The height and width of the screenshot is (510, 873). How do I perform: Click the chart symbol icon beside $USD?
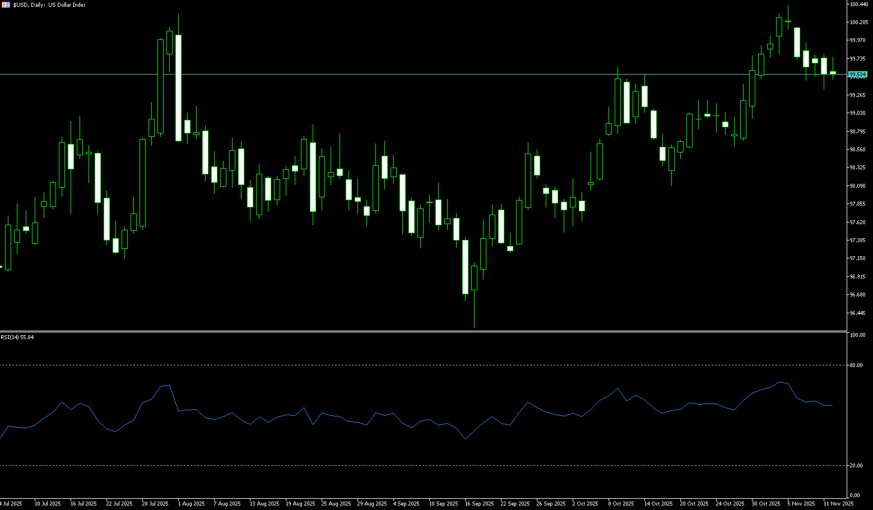pyautogui.click(x=6, y=4)
